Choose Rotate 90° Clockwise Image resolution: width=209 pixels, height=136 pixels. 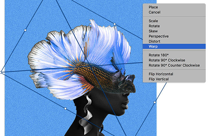point(174,60)
